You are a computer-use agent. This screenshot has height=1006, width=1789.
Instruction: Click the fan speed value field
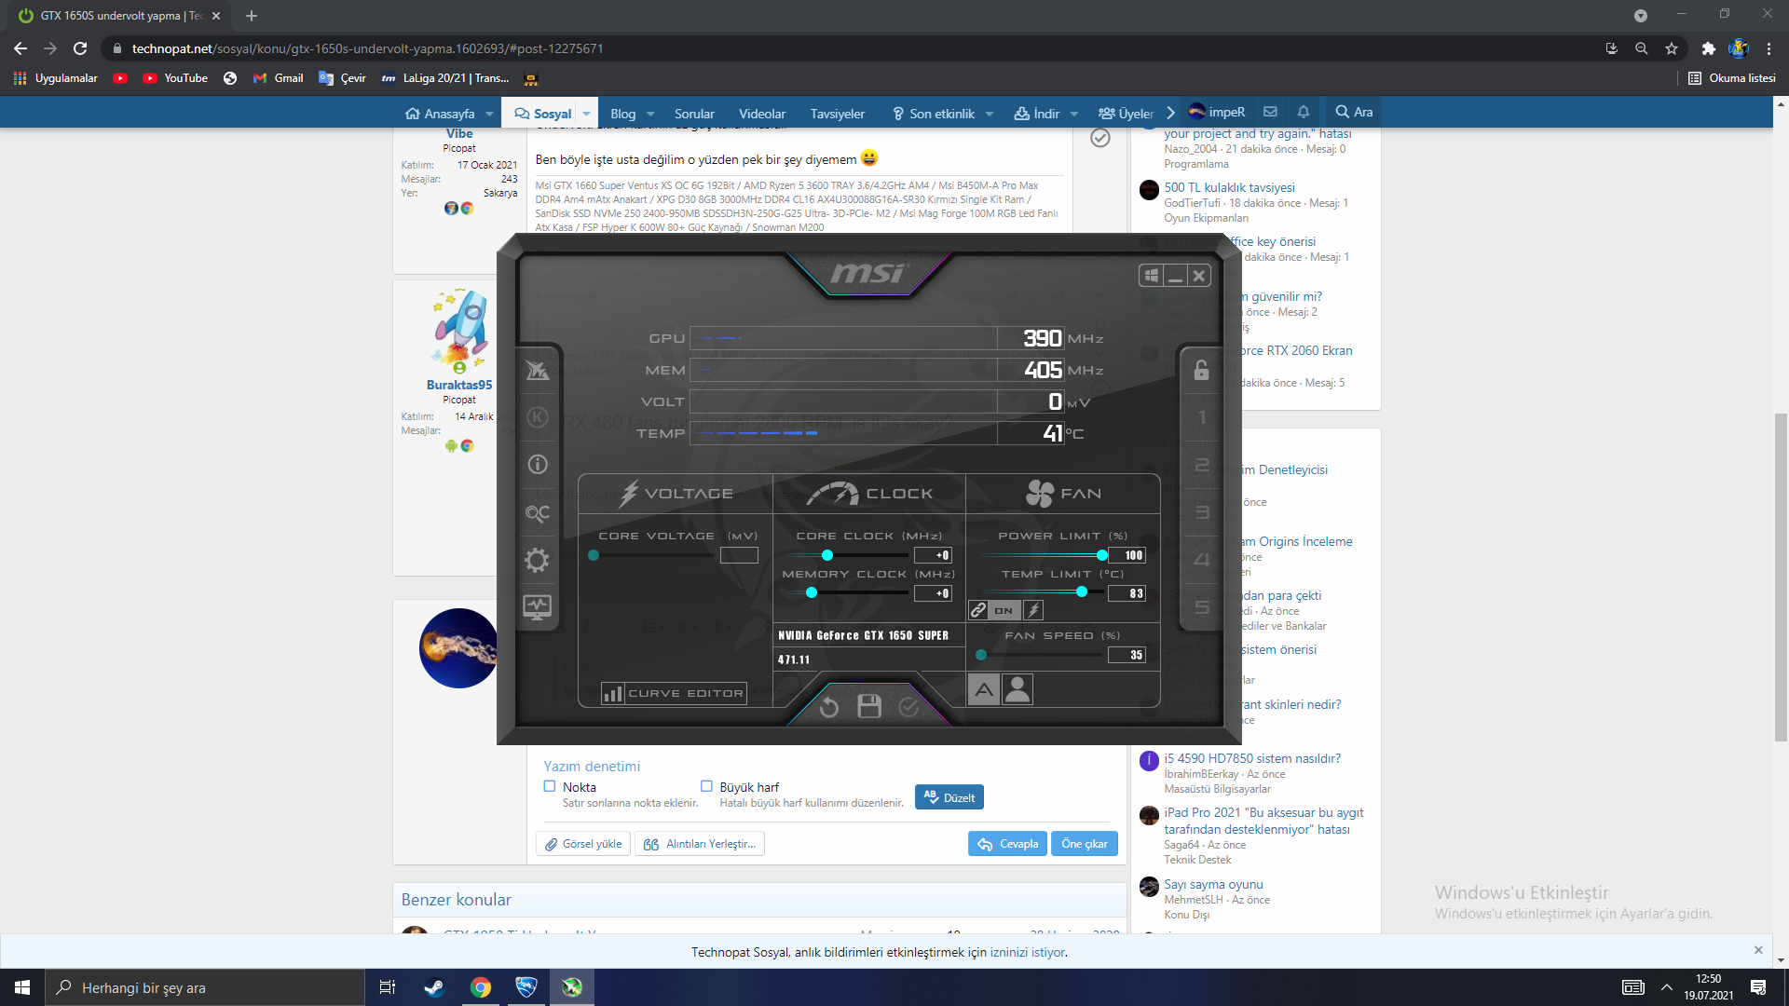tap(1126, 655)
